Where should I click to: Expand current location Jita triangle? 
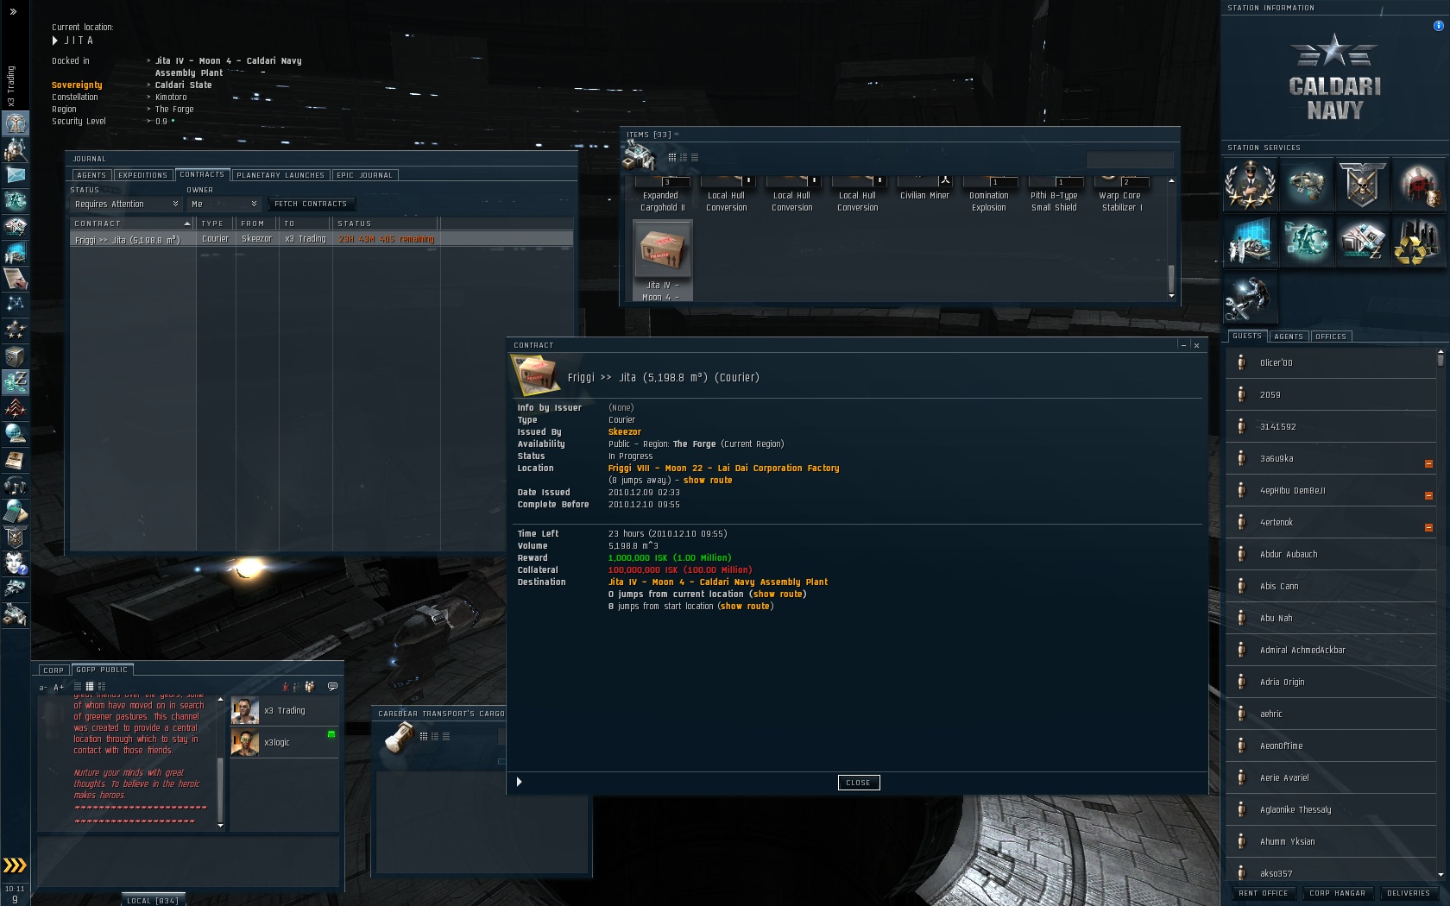[55, 41]
